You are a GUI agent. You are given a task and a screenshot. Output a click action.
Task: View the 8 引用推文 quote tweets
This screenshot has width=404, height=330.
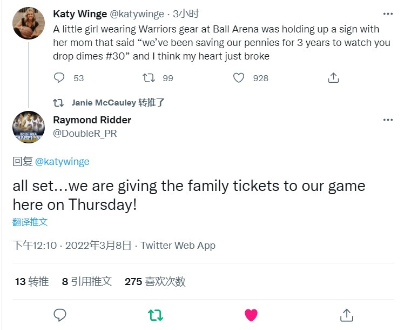[87, 281]
